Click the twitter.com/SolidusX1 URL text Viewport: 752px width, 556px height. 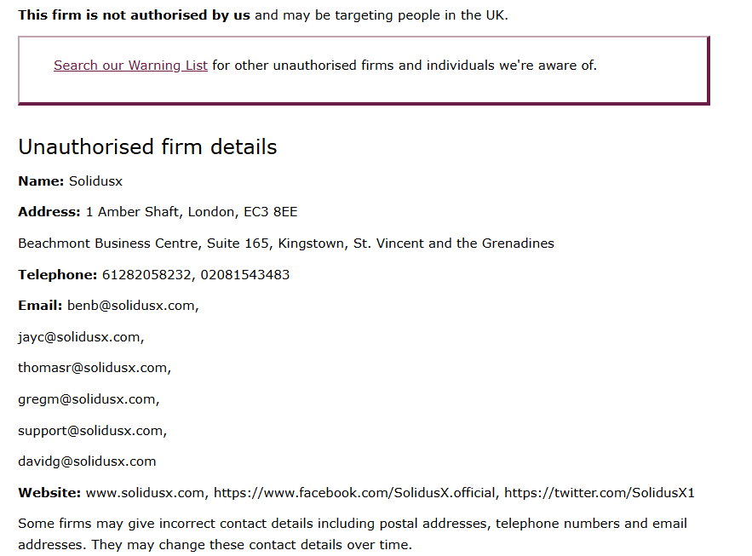pos(600,493)
